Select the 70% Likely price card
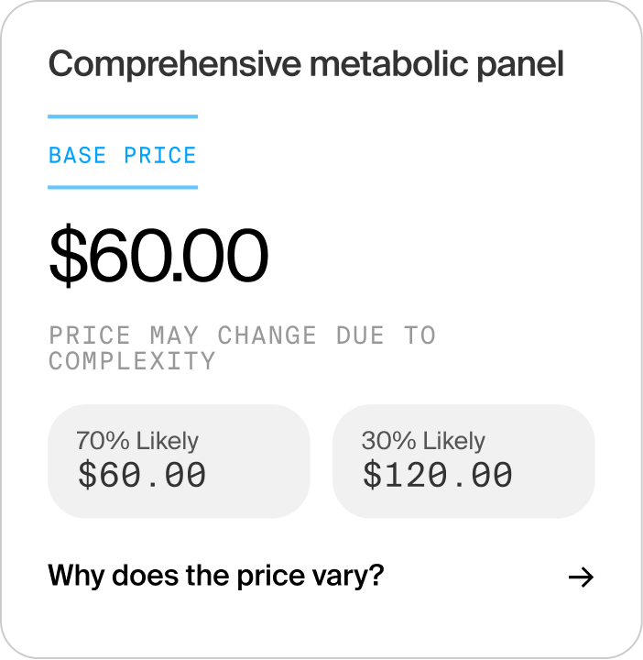 (x=179, y=461)
